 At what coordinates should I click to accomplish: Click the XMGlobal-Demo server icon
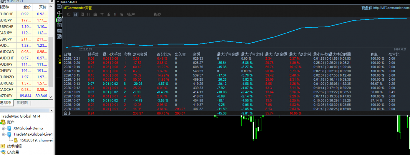[9, 128]
